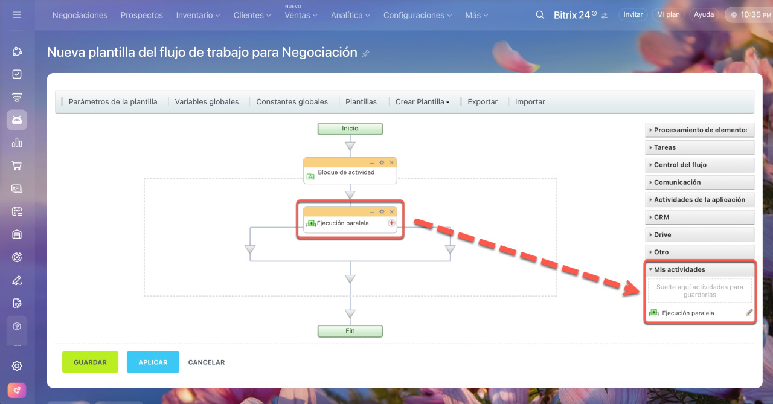This screenshot has height=404, width=773.
Task: Open the contact card sidebar icon
Action: 17,188
